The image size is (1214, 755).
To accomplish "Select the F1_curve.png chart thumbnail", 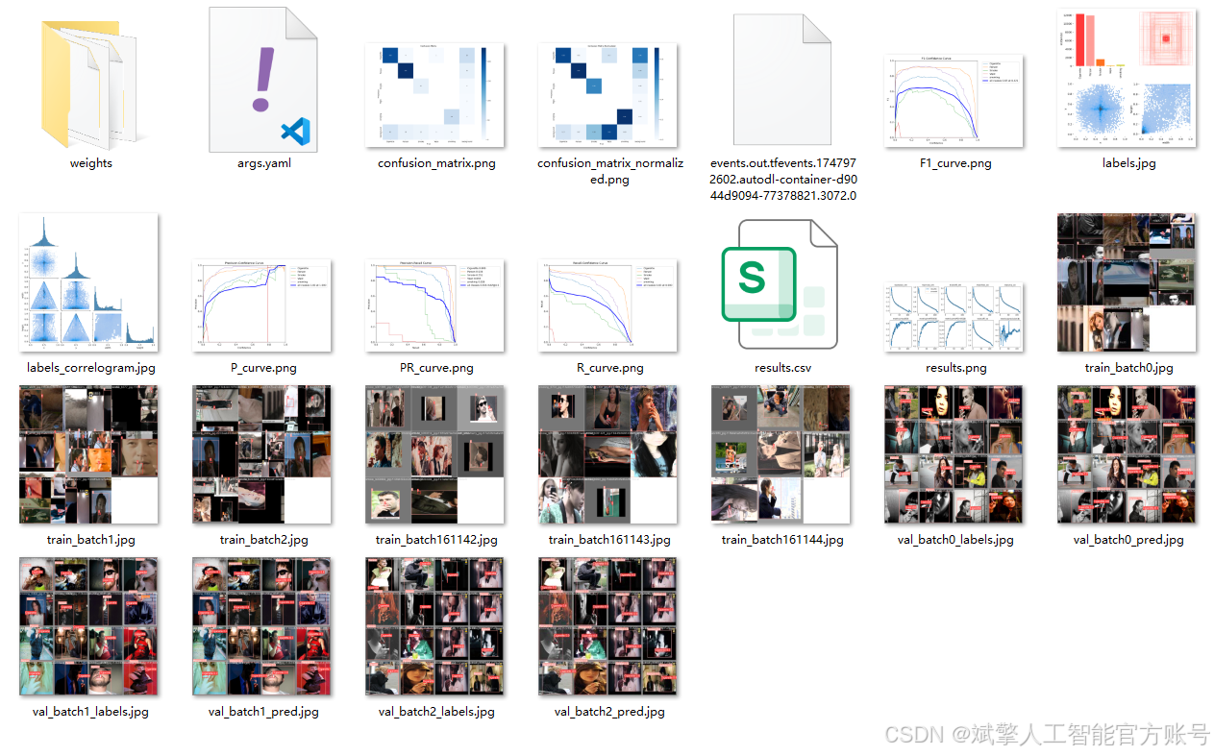I will (x=954, y=101).
